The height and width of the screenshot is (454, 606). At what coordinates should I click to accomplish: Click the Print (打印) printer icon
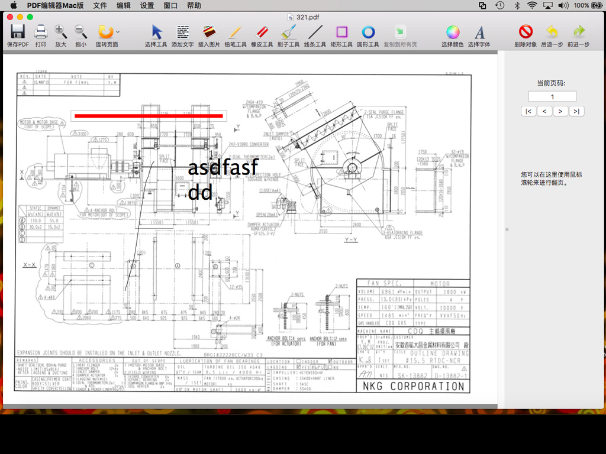pyautogui.click(x=41, y=32)
